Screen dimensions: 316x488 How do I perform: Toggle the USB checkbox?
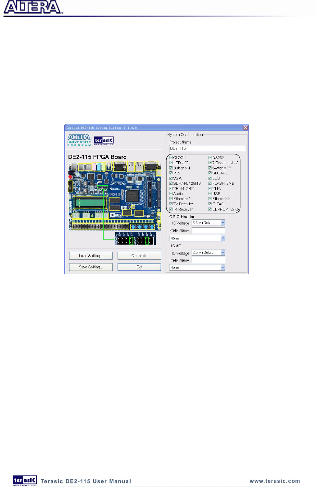[210, 194]
